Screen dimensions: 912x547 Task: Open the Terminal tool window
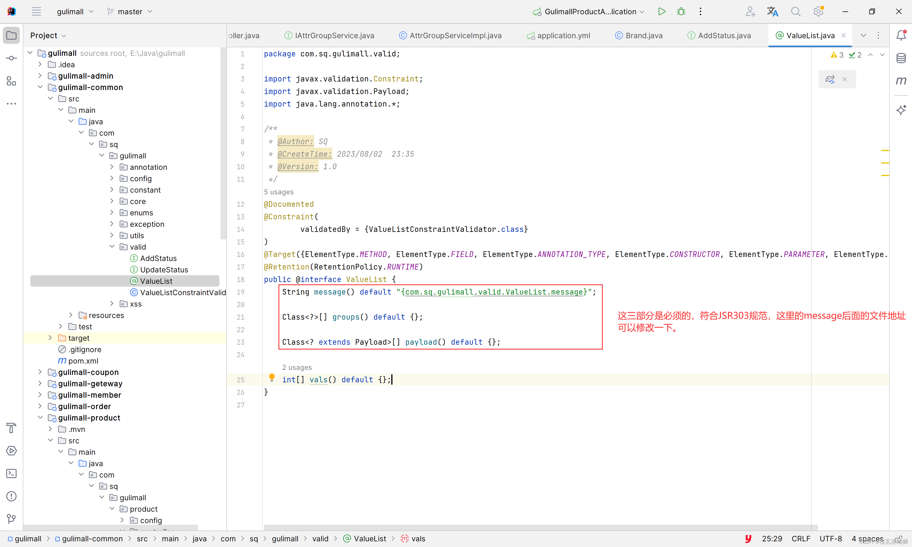pyautogui.click(x=11, y=474)
